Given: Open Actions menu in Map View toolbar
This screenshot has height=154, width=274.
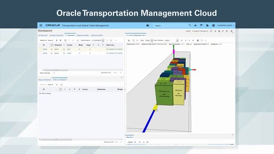Looking at the screenshot, I should pos(131,142).
